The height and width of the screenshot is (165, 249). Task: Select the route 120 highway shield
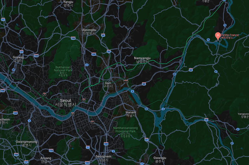point(15,113)
